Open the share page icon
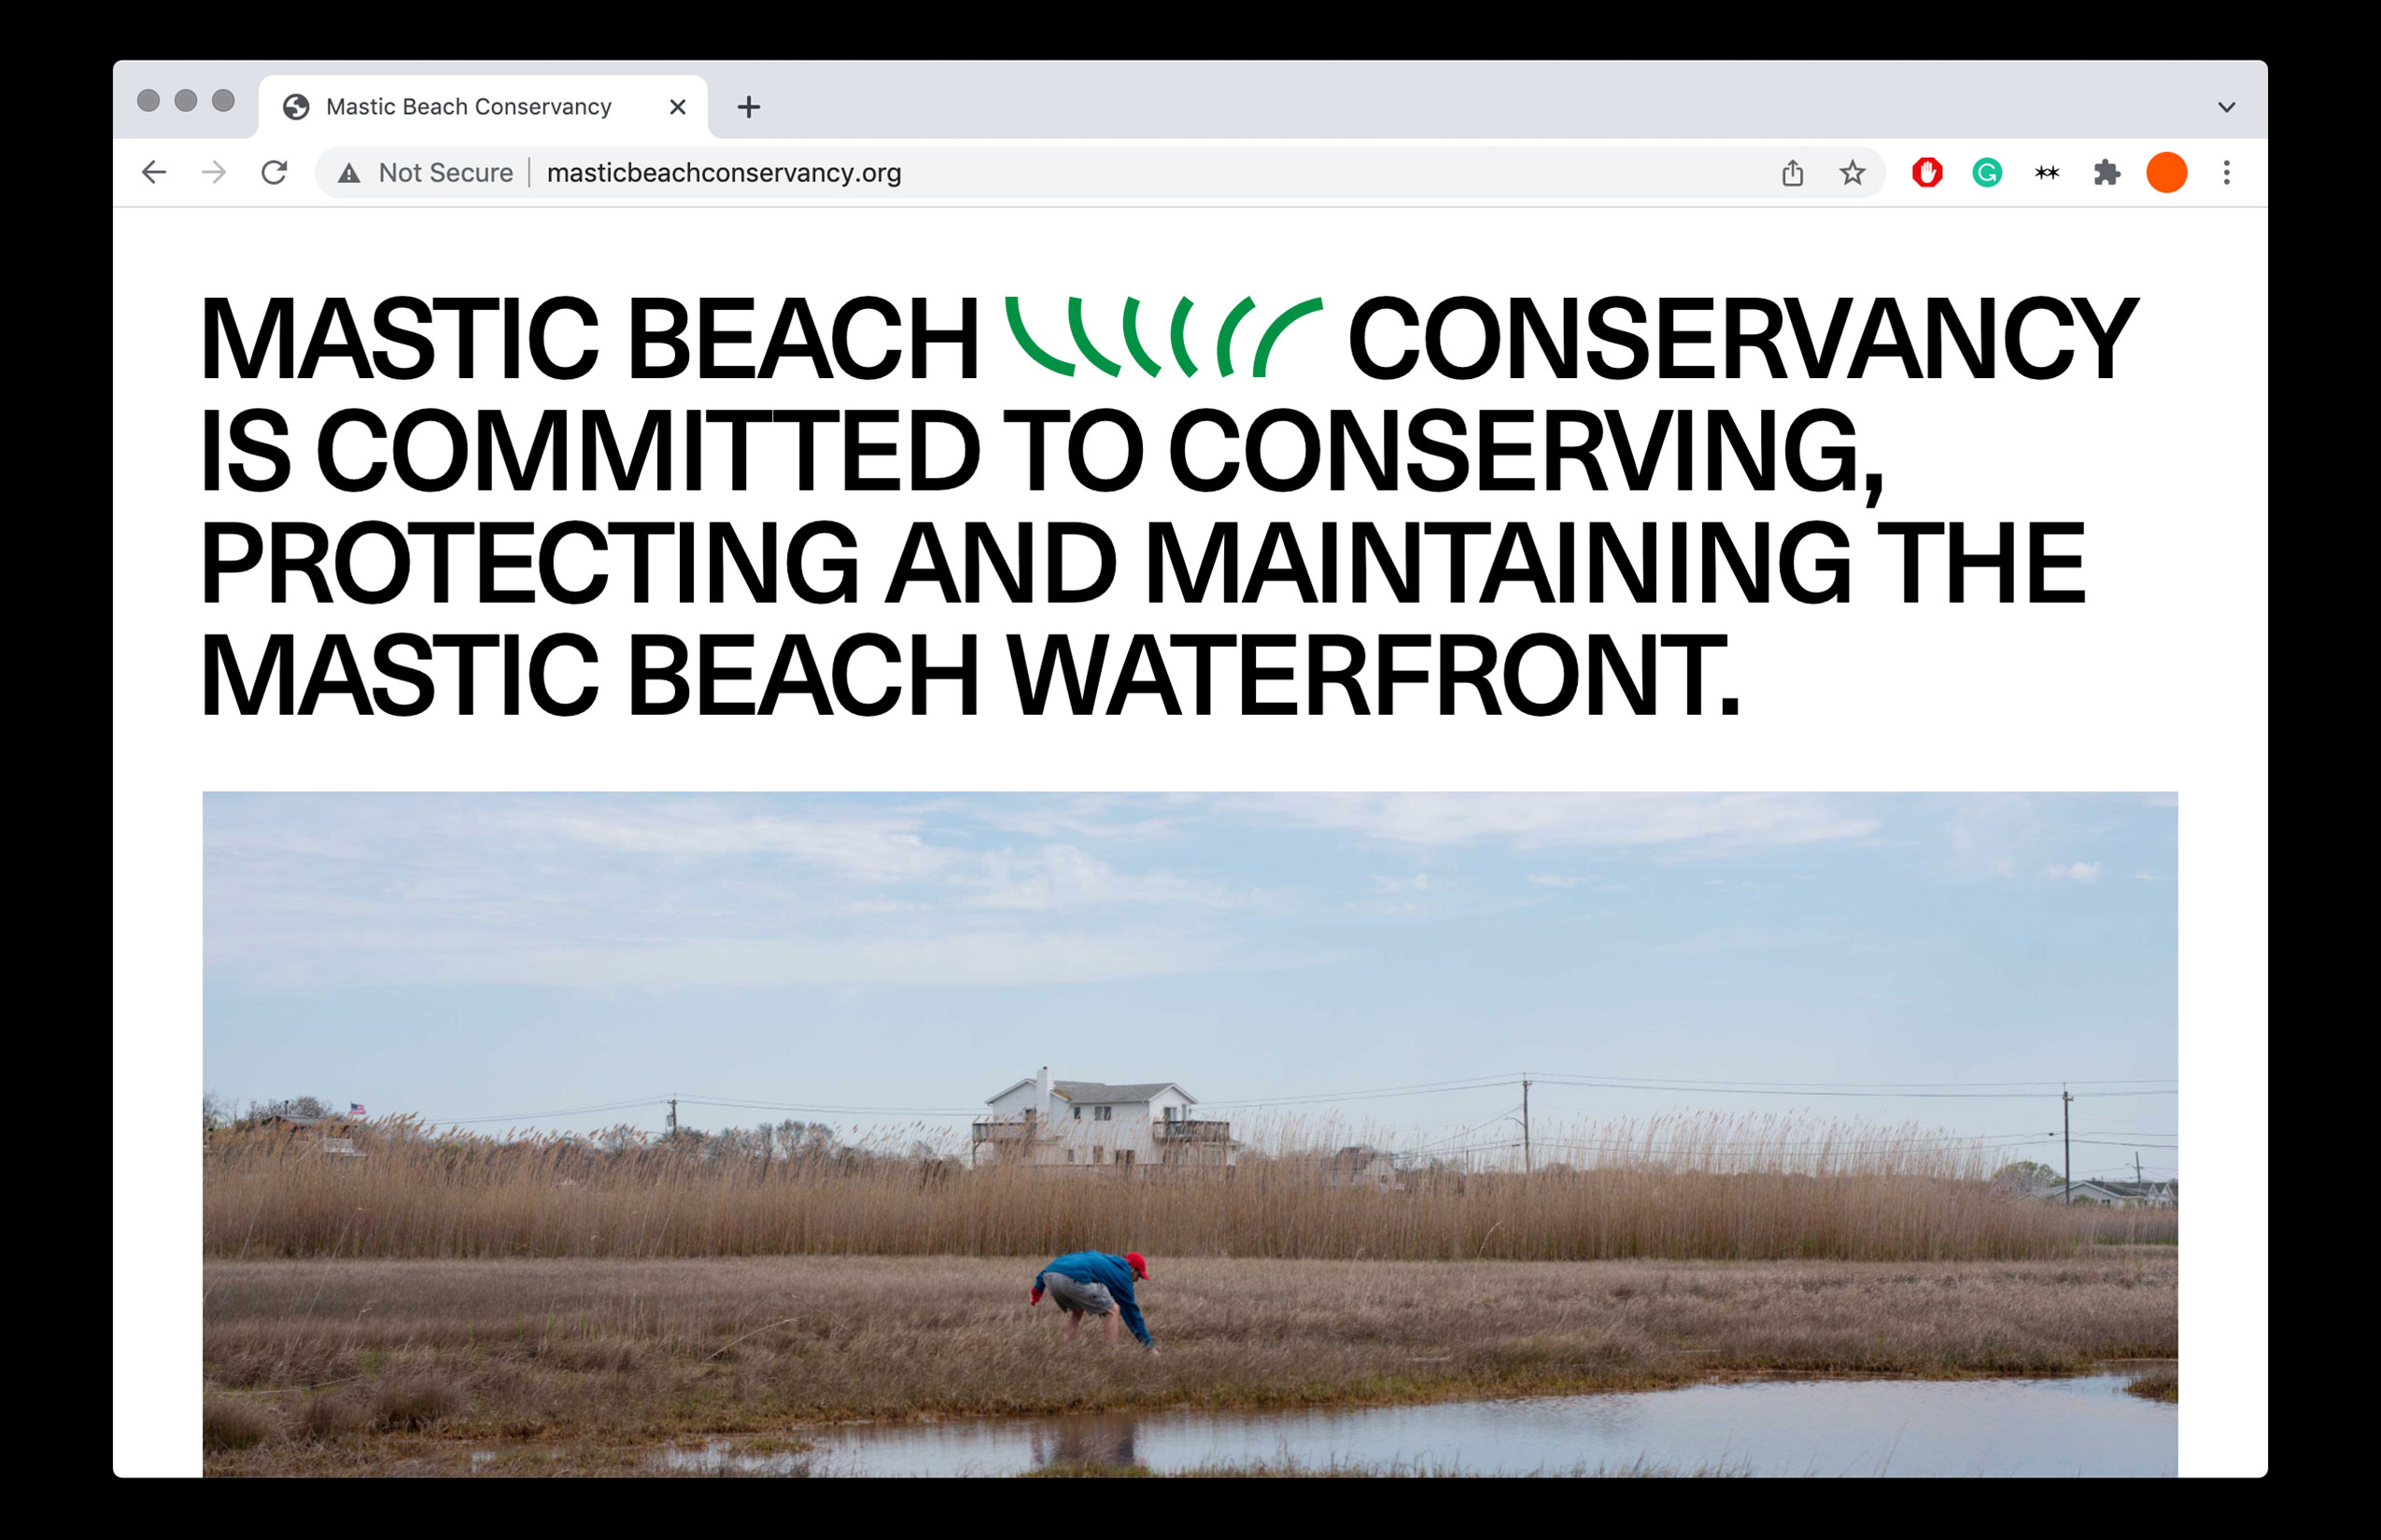The height and width of the screenshot is (1540, 2381). click(x=1792, y=173)
